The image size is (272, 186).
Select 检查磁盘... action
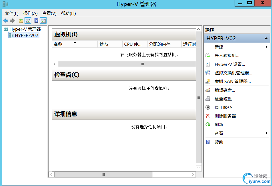click(225, 99)
